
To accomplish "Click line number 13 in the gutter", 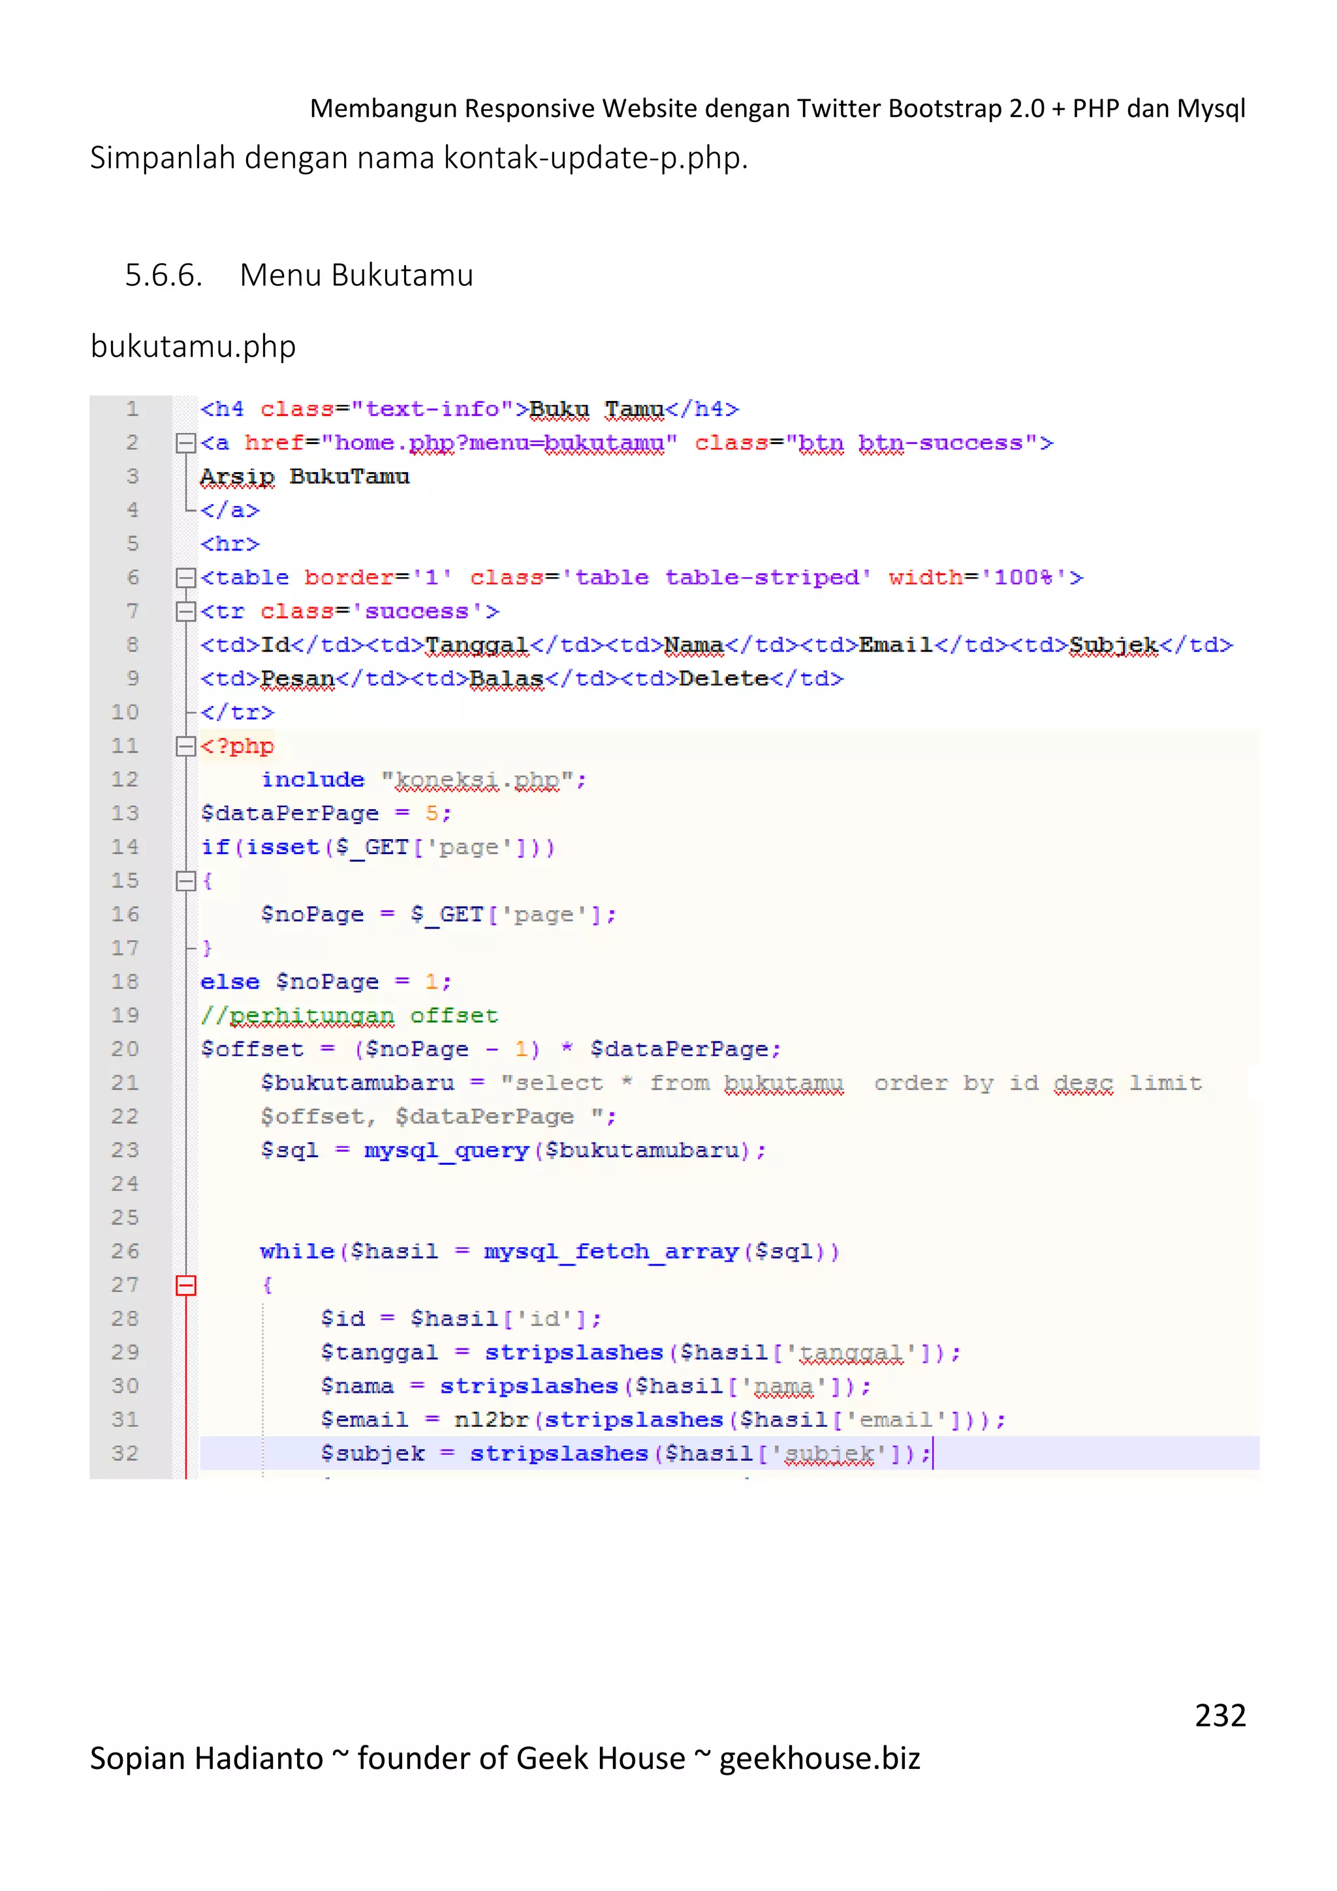I will [125, 814].
